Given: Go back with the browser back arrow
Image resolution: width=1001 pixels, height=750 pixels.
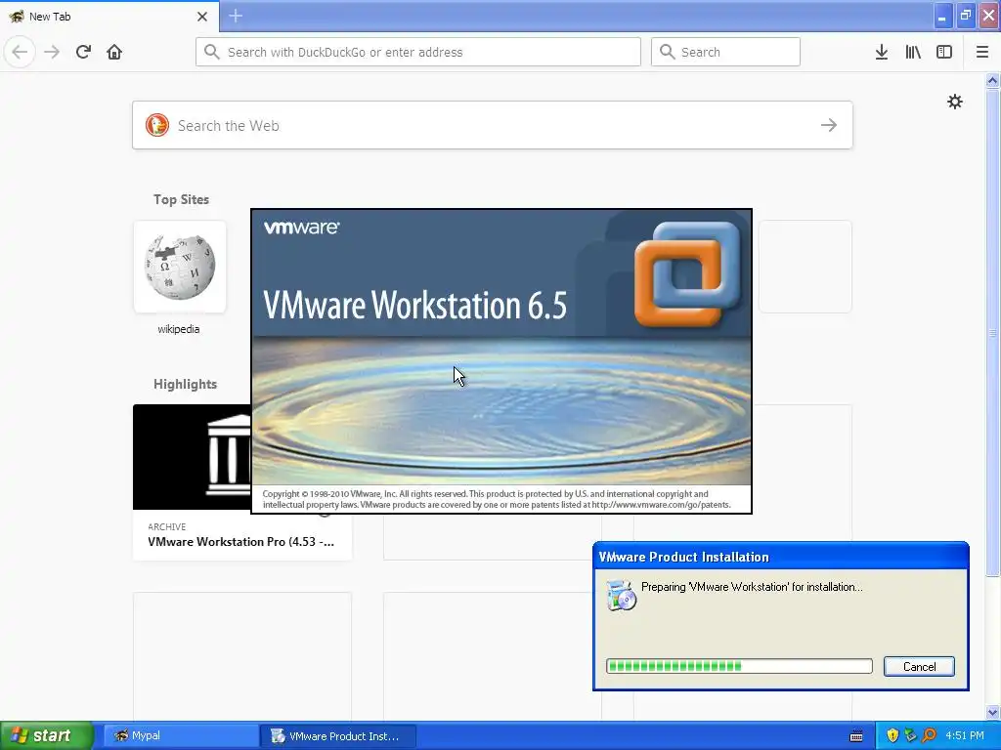Looking at the screenshot, I should [x=20, y=52].
